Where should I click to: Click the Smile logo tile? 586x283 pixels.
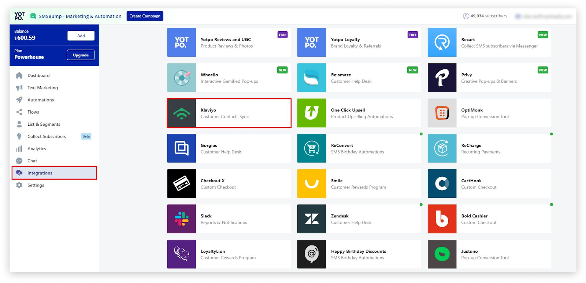[x=312, y=184]
